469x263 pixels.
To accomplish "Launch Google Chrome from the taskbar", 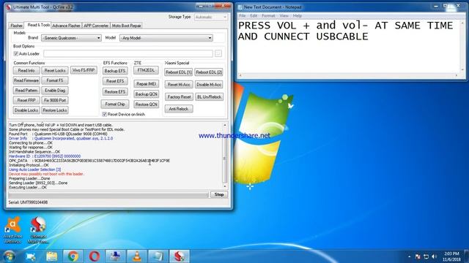I will (x=73, y=256).
